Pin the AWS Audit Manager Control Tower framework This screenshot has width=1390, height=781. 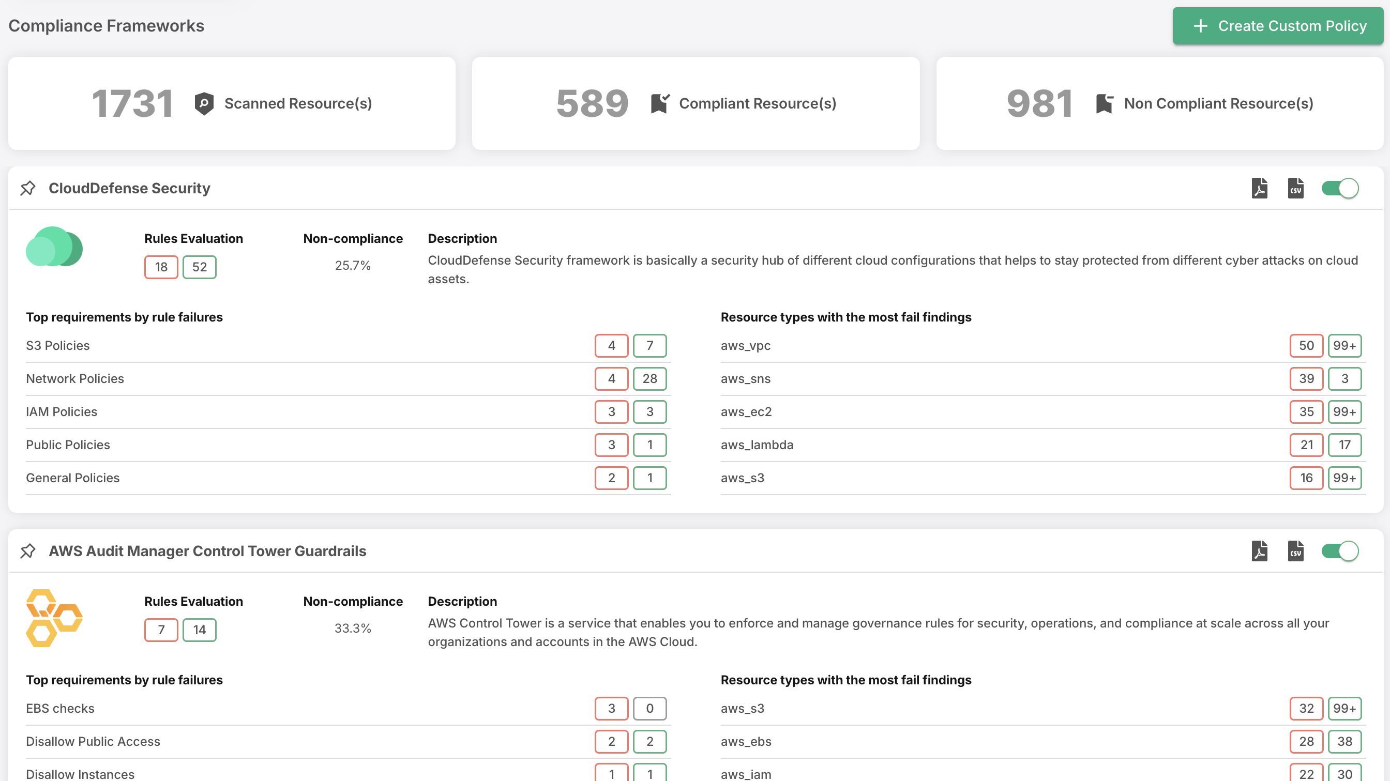pyautogui.click(x=27, y=550)
